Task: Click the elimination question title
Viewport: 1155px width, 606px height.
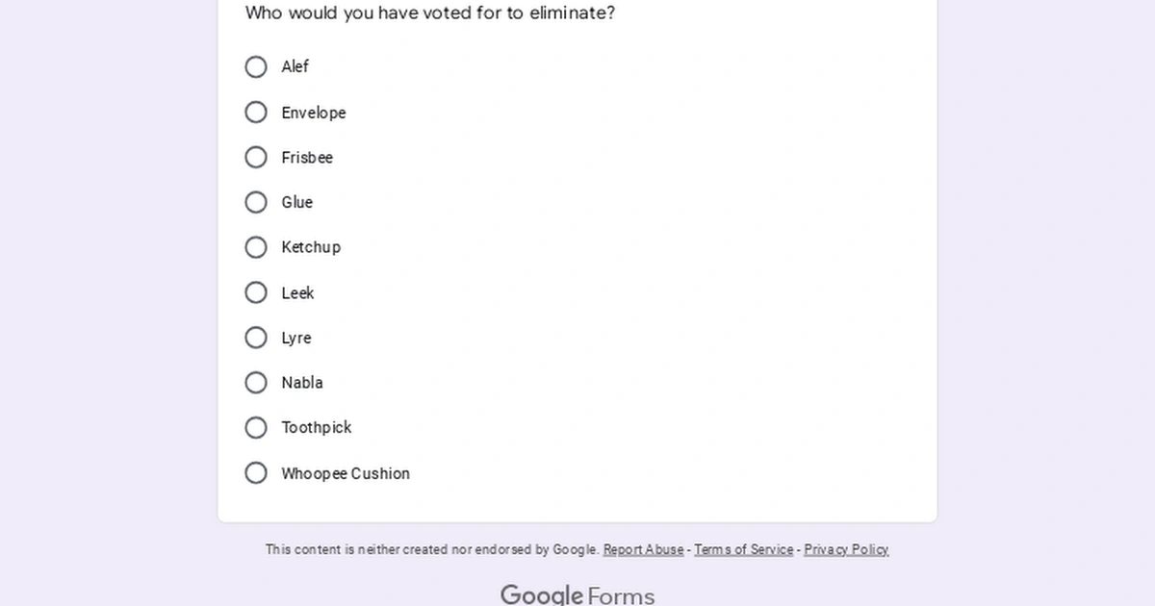Action: click(x=430, y=13)
